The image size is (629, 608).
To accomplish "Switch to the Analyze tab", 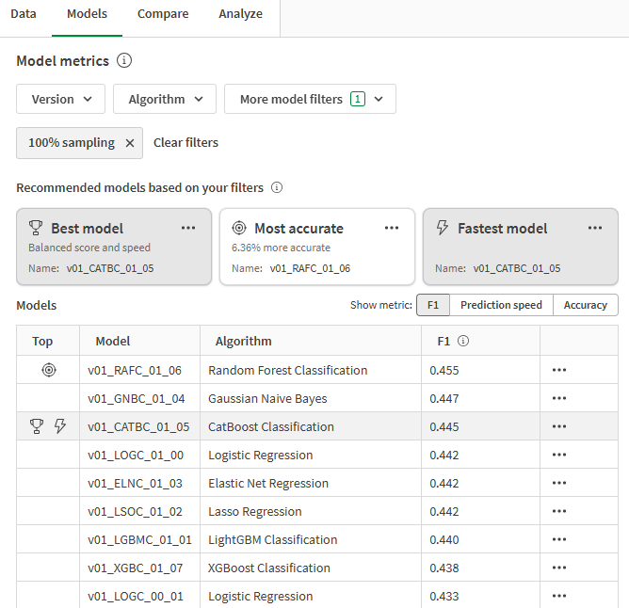I will (240, 14).
